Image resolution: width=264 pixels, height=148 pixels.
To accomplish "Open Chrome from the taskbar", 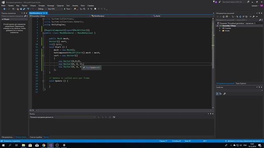I will coord(44,145).
